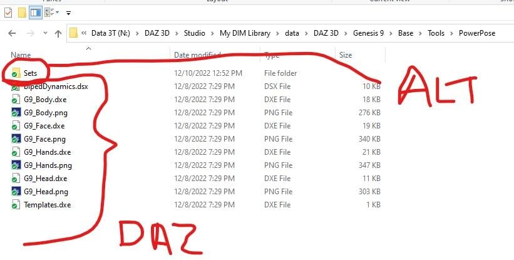Click the Back navigation arrow
Screen dimensions: 514x260
click(x=12, y=33)
